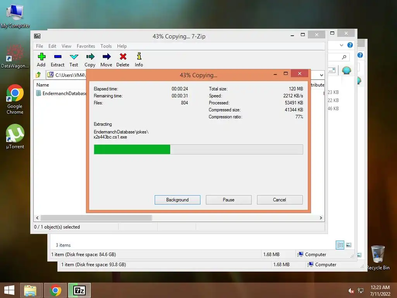
Task: Switch Explorer to details view icon
Action: (340, 245)
